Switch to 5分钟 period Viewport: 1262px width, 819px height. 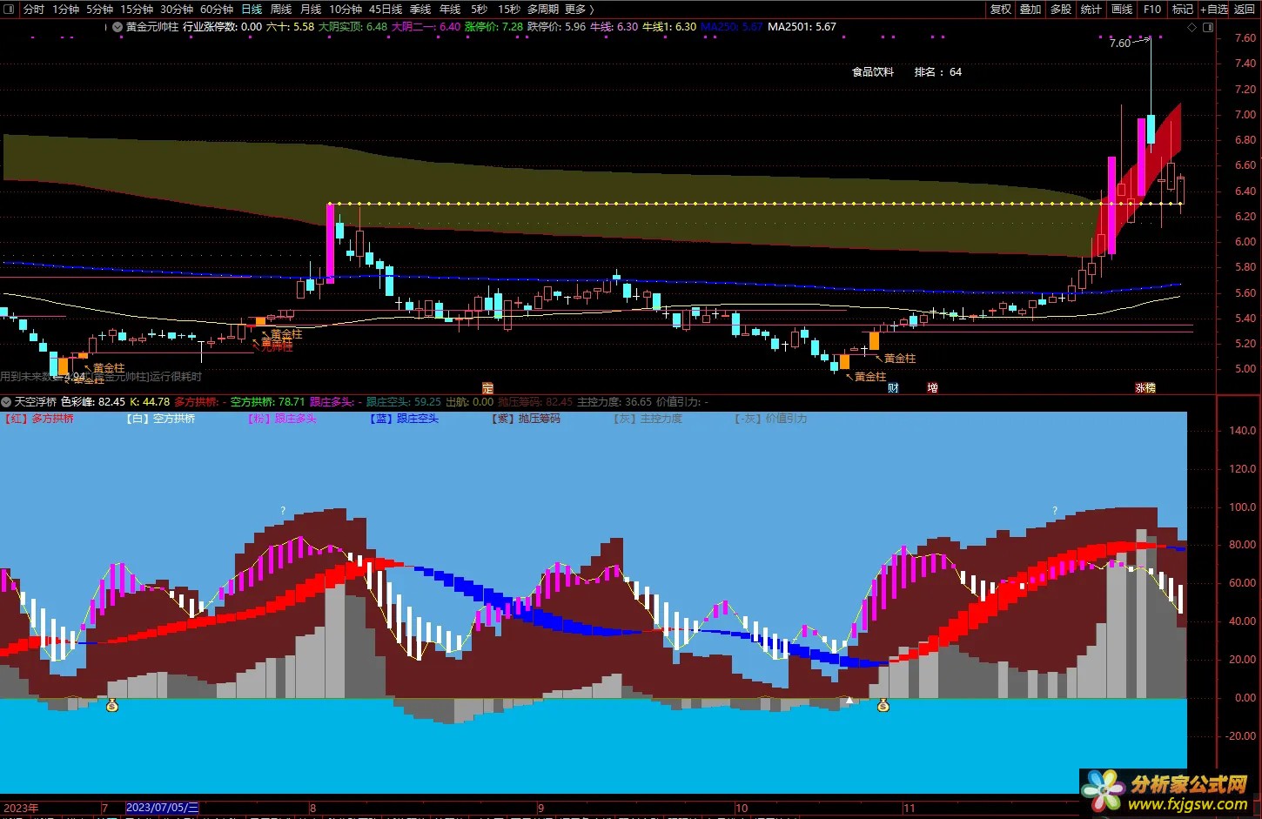[99, 9]
